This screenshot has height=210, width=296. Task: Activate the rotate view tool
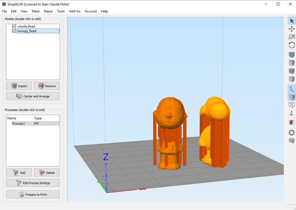click(x=292, y=45)
